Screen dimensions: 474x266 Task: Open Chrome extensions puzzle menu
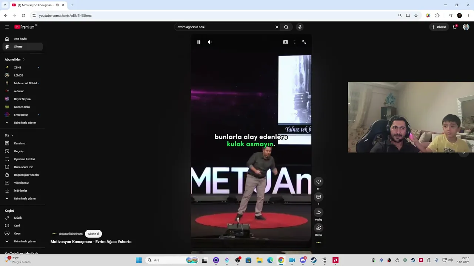(437, 16)
